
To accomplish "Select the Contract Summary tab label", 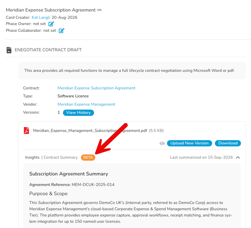I will (x=61, y=158).
